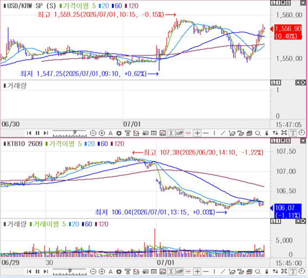Click 'R' box atop USD/KRW price axis
Image resolution: width=308 pixels, height=278 pixels.
pos(283,3)
